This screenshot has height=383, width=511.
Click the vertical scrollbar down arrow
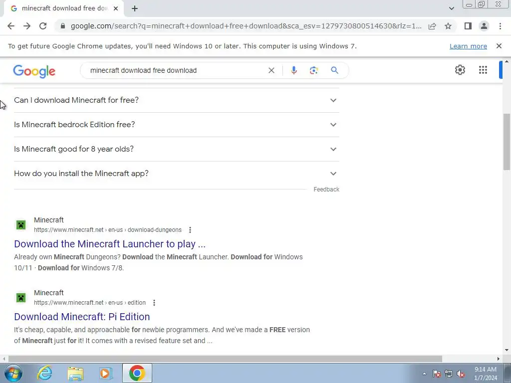pyautogui.click(x=507, y=351)
